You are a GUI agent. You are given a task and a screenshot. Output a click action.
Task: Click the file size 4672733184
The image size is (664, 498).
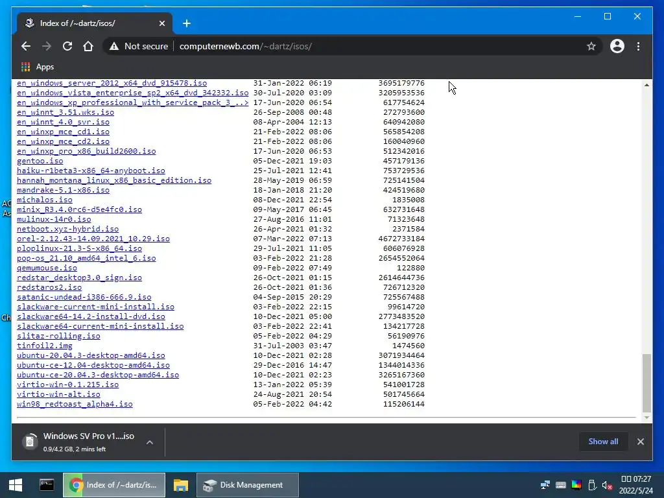401,239
